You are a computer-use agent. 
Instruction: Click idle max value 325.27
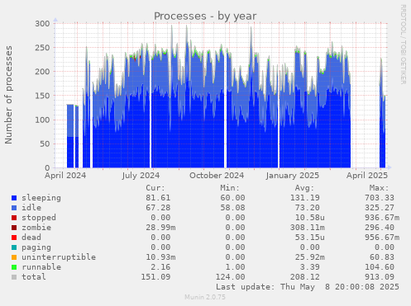380,208
